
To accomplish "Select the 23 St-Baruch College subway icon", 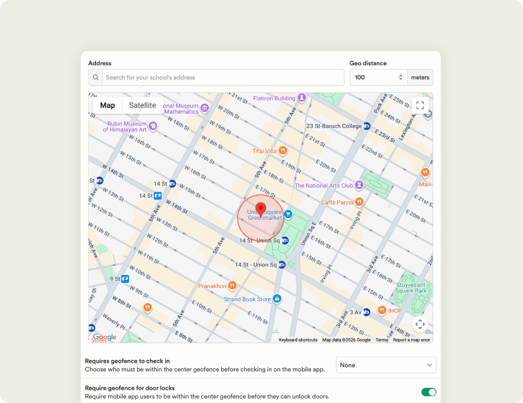I will coord(367,126).
